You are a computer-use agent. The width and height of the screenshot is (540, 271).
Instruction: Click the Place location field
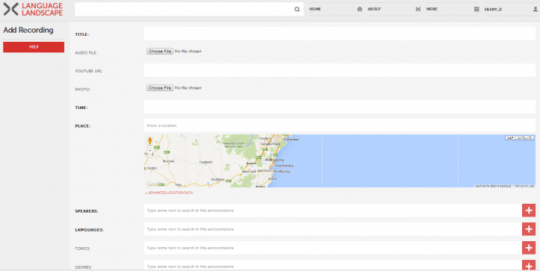click(340, 125)
